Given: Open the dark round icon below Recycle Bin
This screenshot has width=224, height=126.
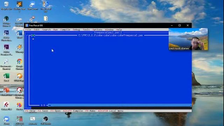Looking at the screenshot, I should point(6,21).
